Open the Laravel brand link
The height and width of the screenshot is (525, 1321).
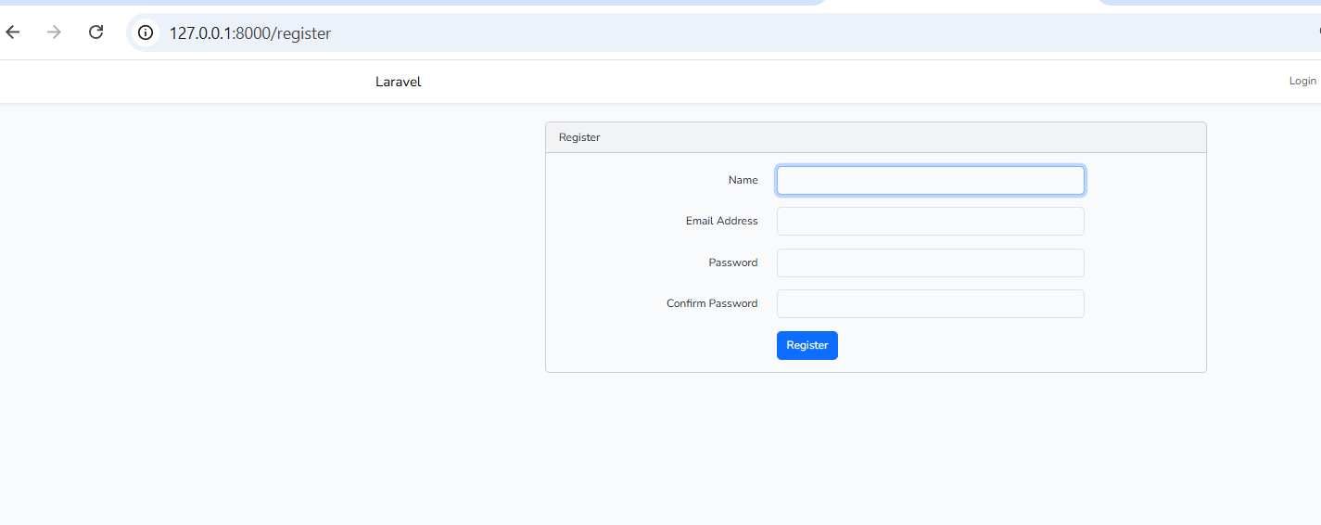click(x=399, y=82)
